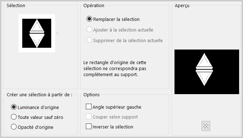The height and width of the screenshot is (138, 243).
Task: Open the Sélection dropdown arrow
Action: [58, 33]
